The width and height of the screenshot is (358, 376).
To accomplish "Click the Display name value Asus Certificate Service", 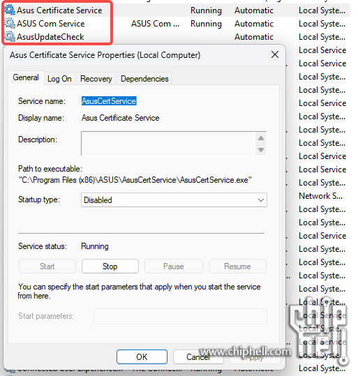I will pyautogui.click(x=121, y=118).
